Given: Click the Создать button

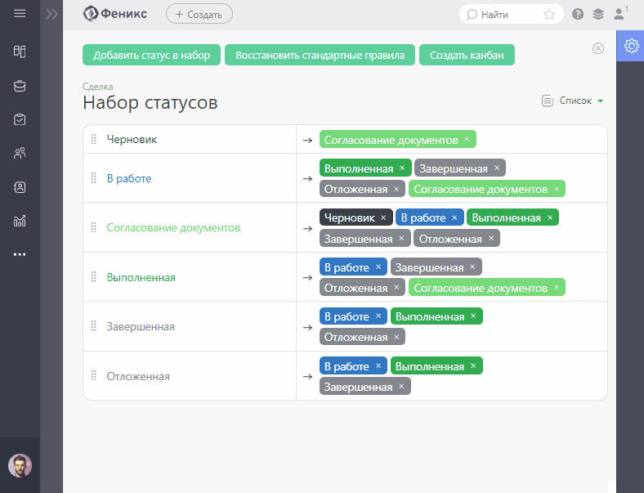Looking at the screenshot, I should point(199,15).
